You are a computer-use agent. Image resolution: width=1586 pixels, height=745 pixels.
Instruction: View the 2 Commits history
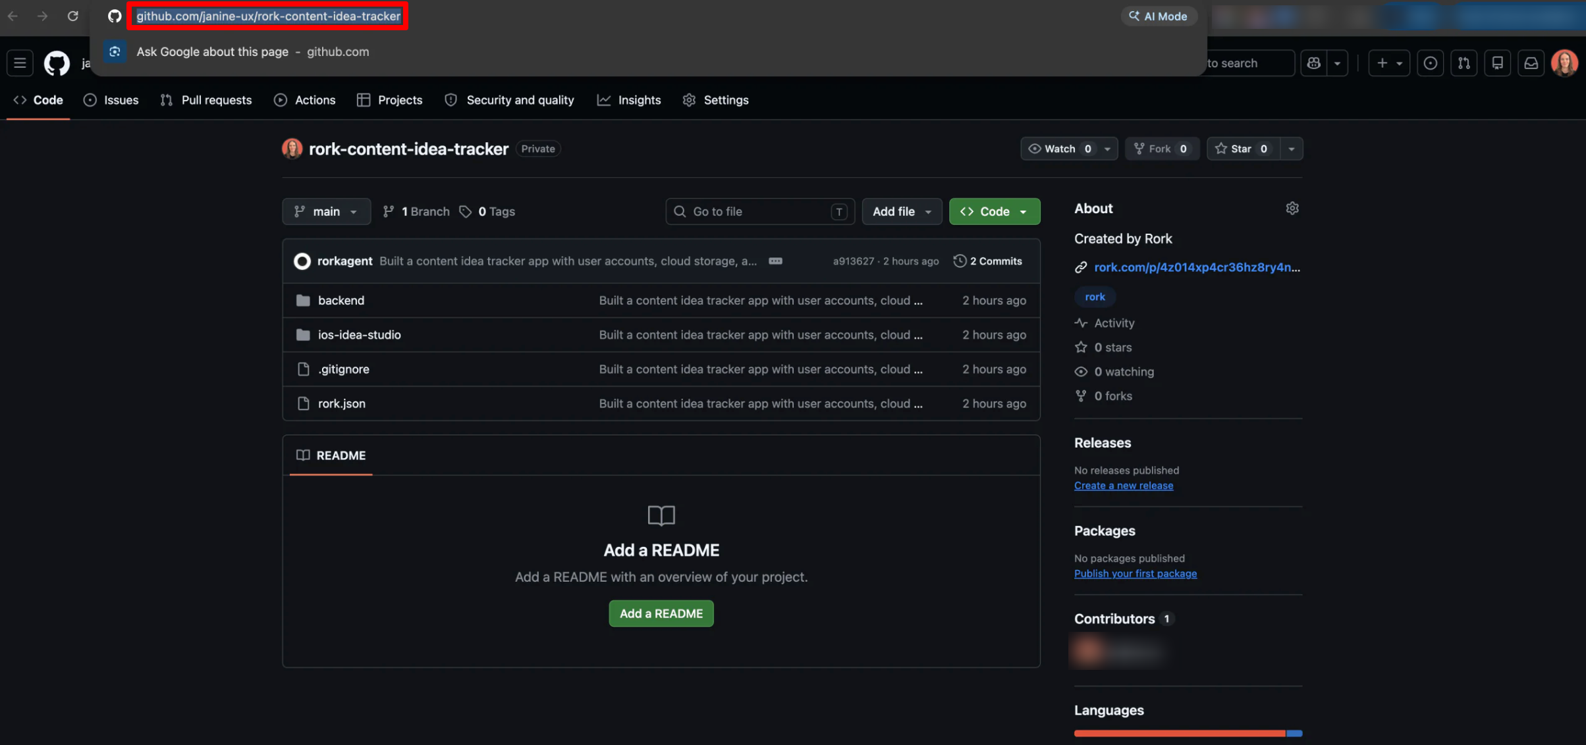[x=987, y=261]
